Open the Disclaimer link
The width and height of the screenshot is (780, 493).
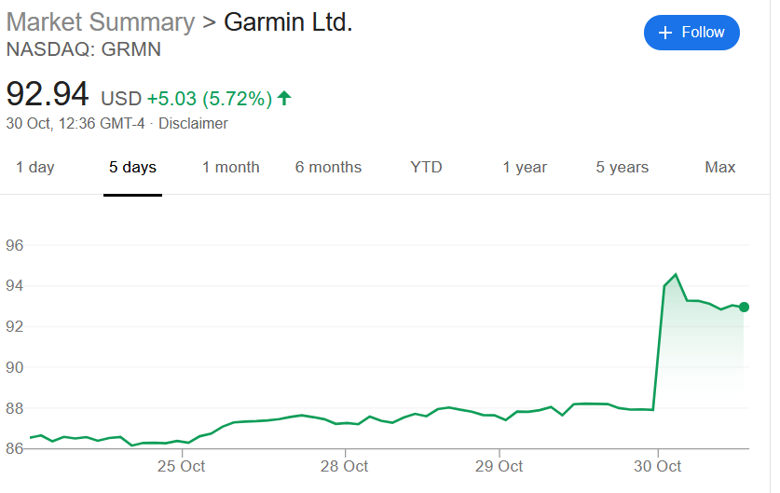(x=193, y=123)
